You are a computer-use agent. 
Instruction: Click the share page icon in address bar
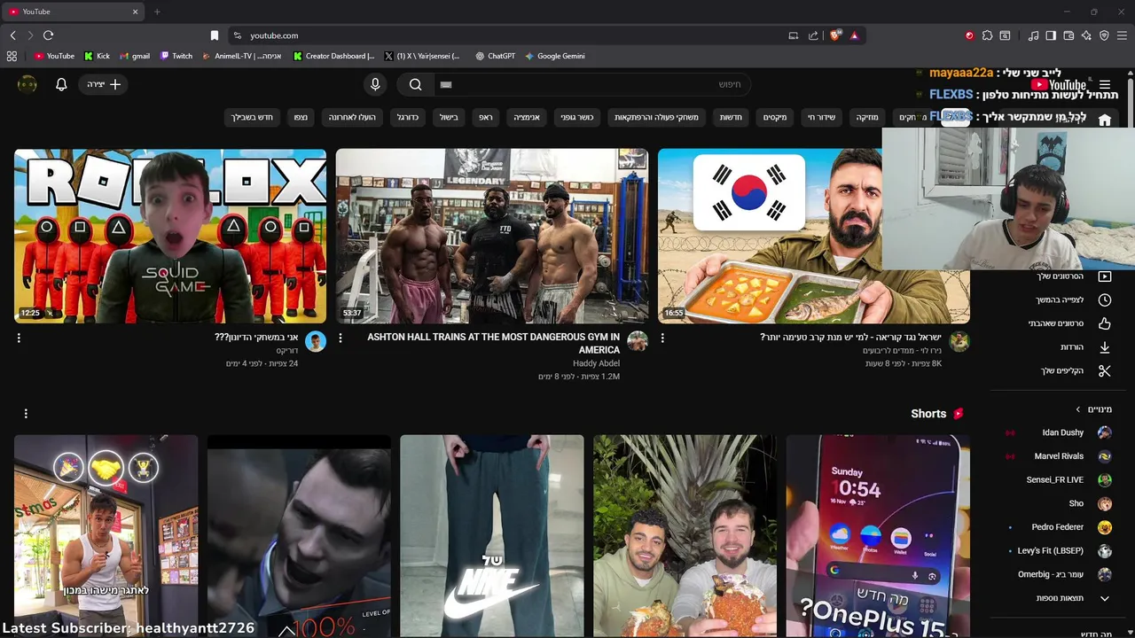813,35
